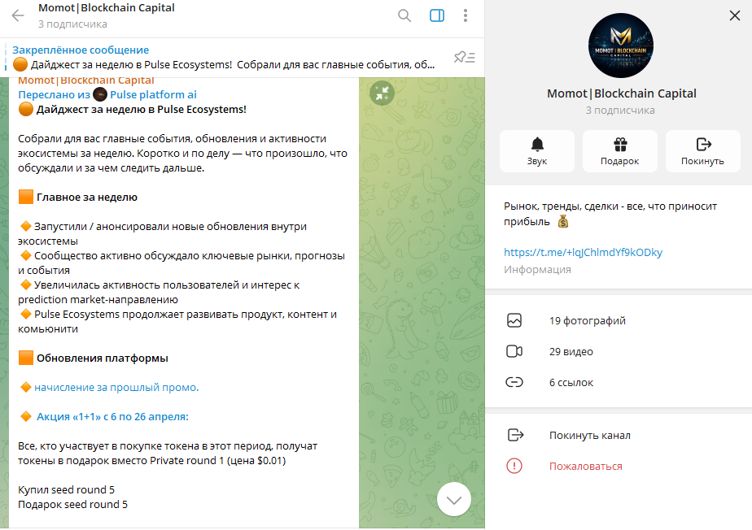Open the начисление за прошлый промо link
Viewport: 752px width, 530px height.
pyautogui.click(x=116, y=387)
